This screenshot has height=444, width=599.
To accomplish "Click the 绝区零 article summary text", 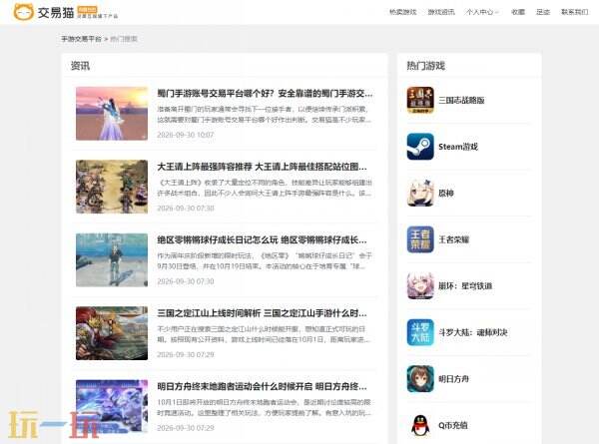I will (x=265, y=261).
